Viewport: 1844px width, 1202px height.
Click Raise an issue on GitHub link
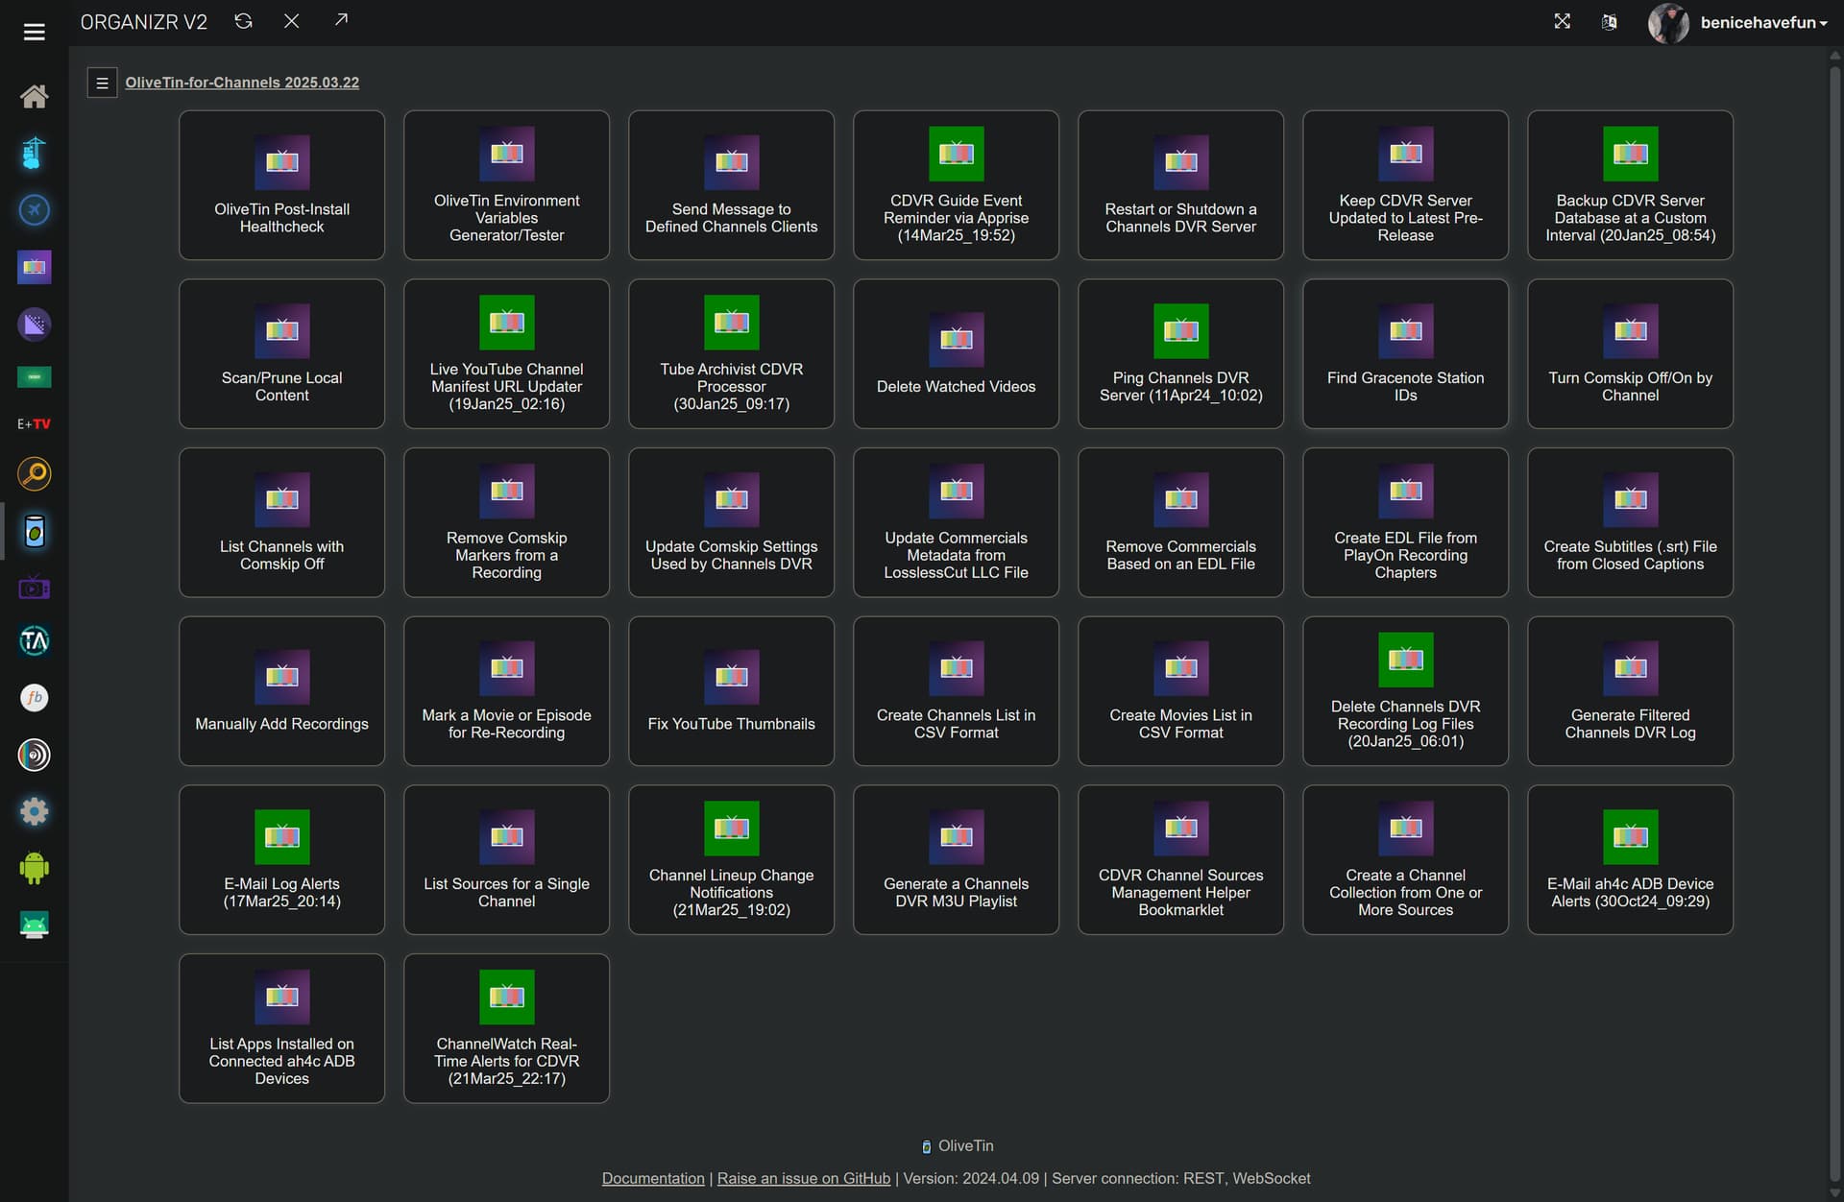pos(803,1178)
